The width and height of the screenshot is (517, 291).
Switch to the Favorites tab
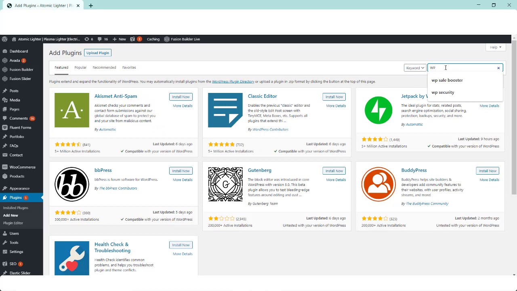tap(129, 67)
